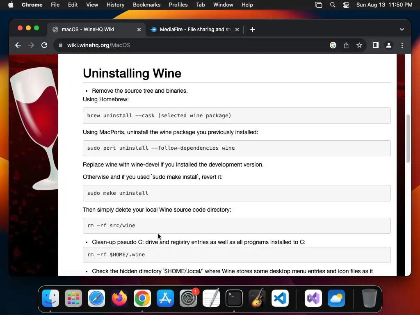Bookmark this page with the star icon

click(x=359, y=45)
